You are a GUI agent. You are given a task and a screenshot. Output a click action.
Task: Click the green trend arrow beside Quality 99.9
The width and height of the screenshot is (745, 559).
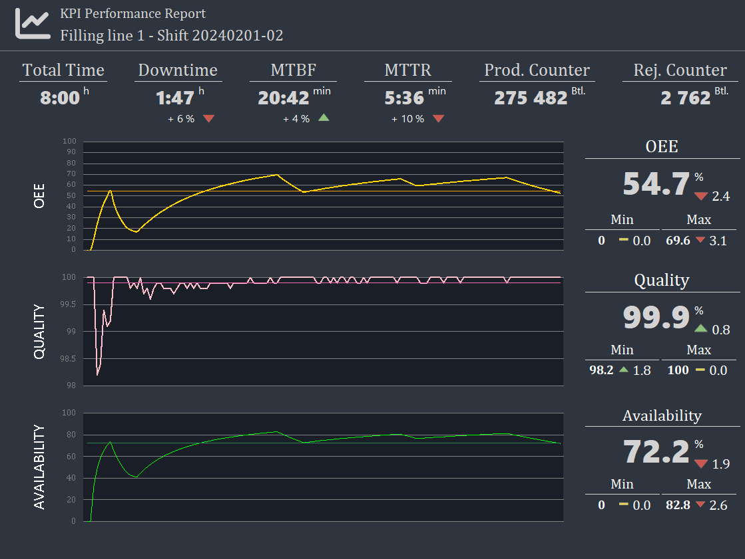[701, 328]
